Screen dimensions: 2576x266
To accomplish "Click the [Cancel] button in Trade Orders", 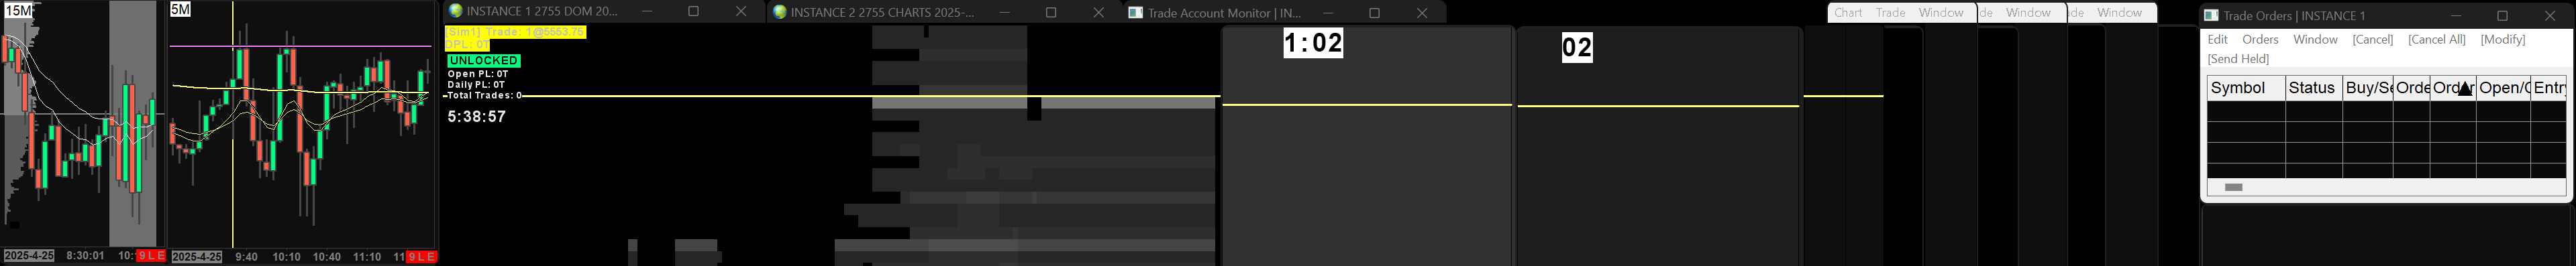I will pos(2372,39).
